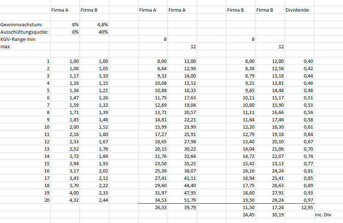Select the 17,46 price cell in row 9
343x223 pixels.
(270, 120)
